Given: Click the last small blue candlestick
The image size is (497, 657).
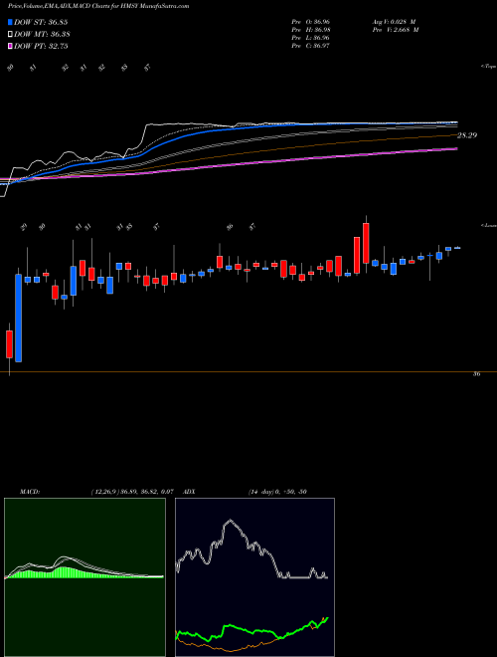Looking at the screenshot, I should (457, 248).
